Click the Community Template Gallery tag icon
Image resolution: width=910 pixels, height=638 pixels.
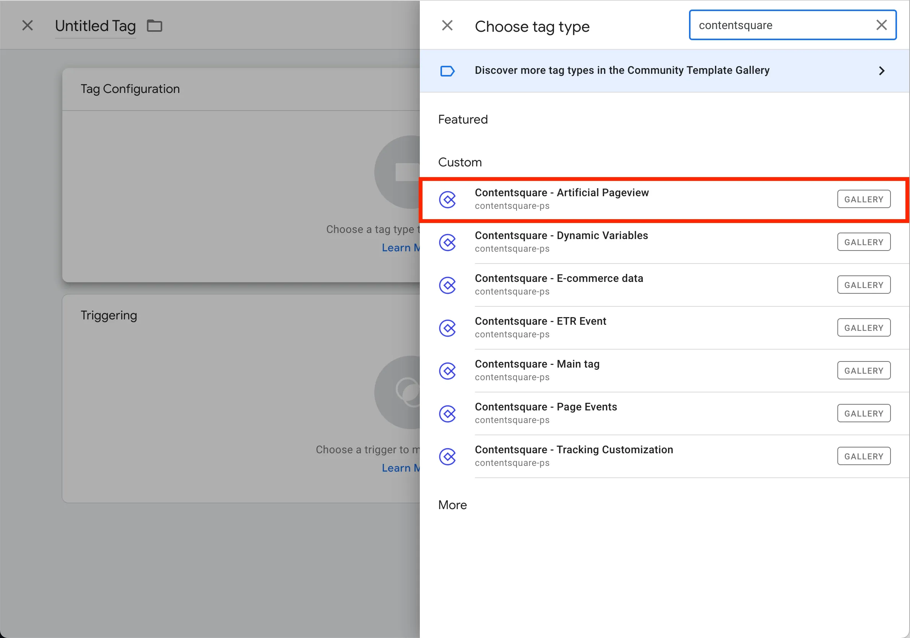(447, 71)
